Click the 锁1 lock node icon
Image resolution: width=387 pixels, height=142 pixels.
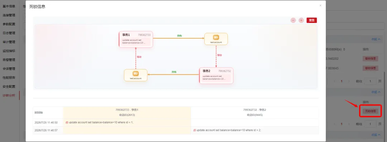216,37
